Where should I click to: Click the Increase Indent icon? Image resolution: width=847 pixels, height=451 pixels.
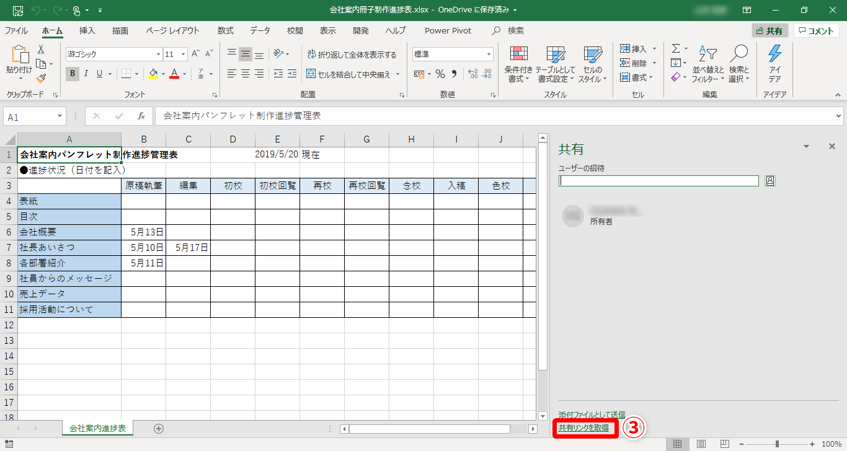tap(293, 74)
